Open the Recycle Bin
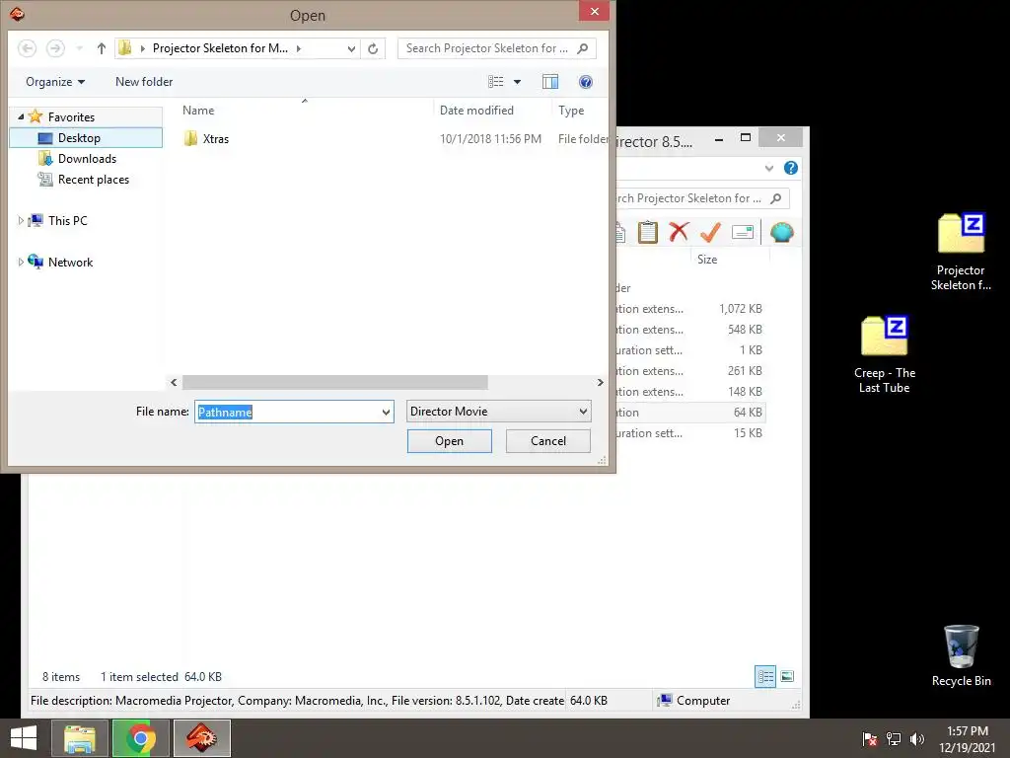Image resolution: width=1010 pixels, height=758 pixels. pos(961,655)
